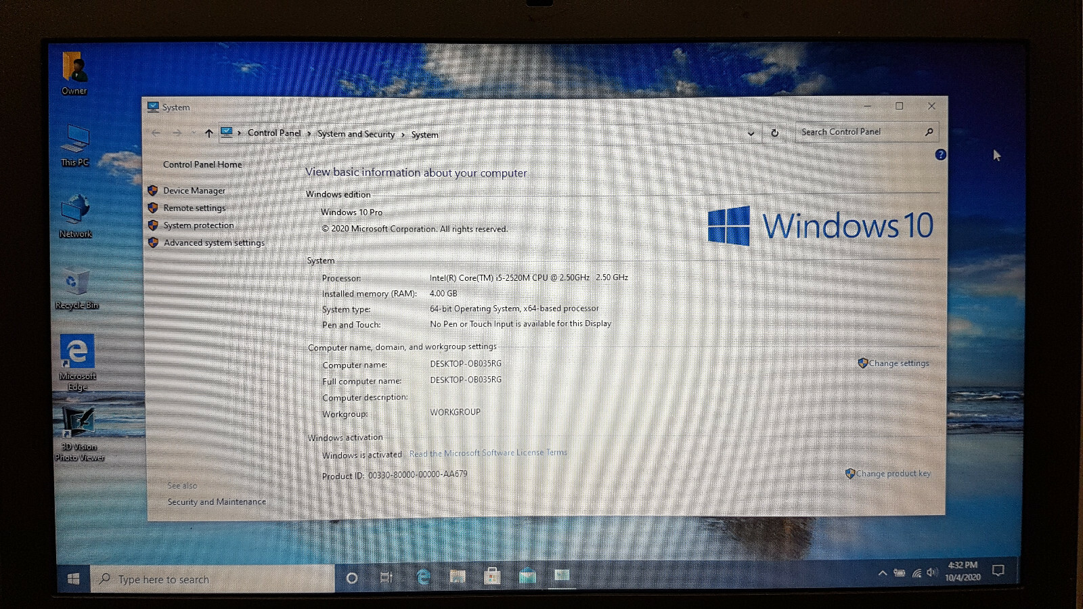Open the Owner desktop folder icon

[74, 72]
